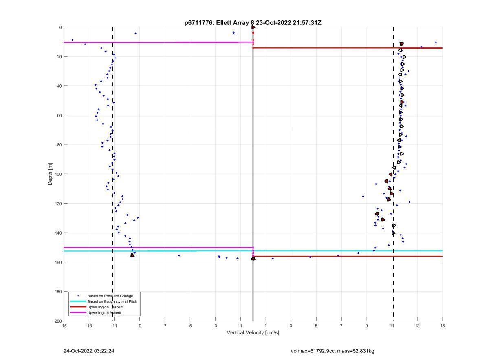Click the 'volmax=51792.9cc, mass=52.831kg' text
This screenshot has height=361, width=489.
click(x=333, y=351)
